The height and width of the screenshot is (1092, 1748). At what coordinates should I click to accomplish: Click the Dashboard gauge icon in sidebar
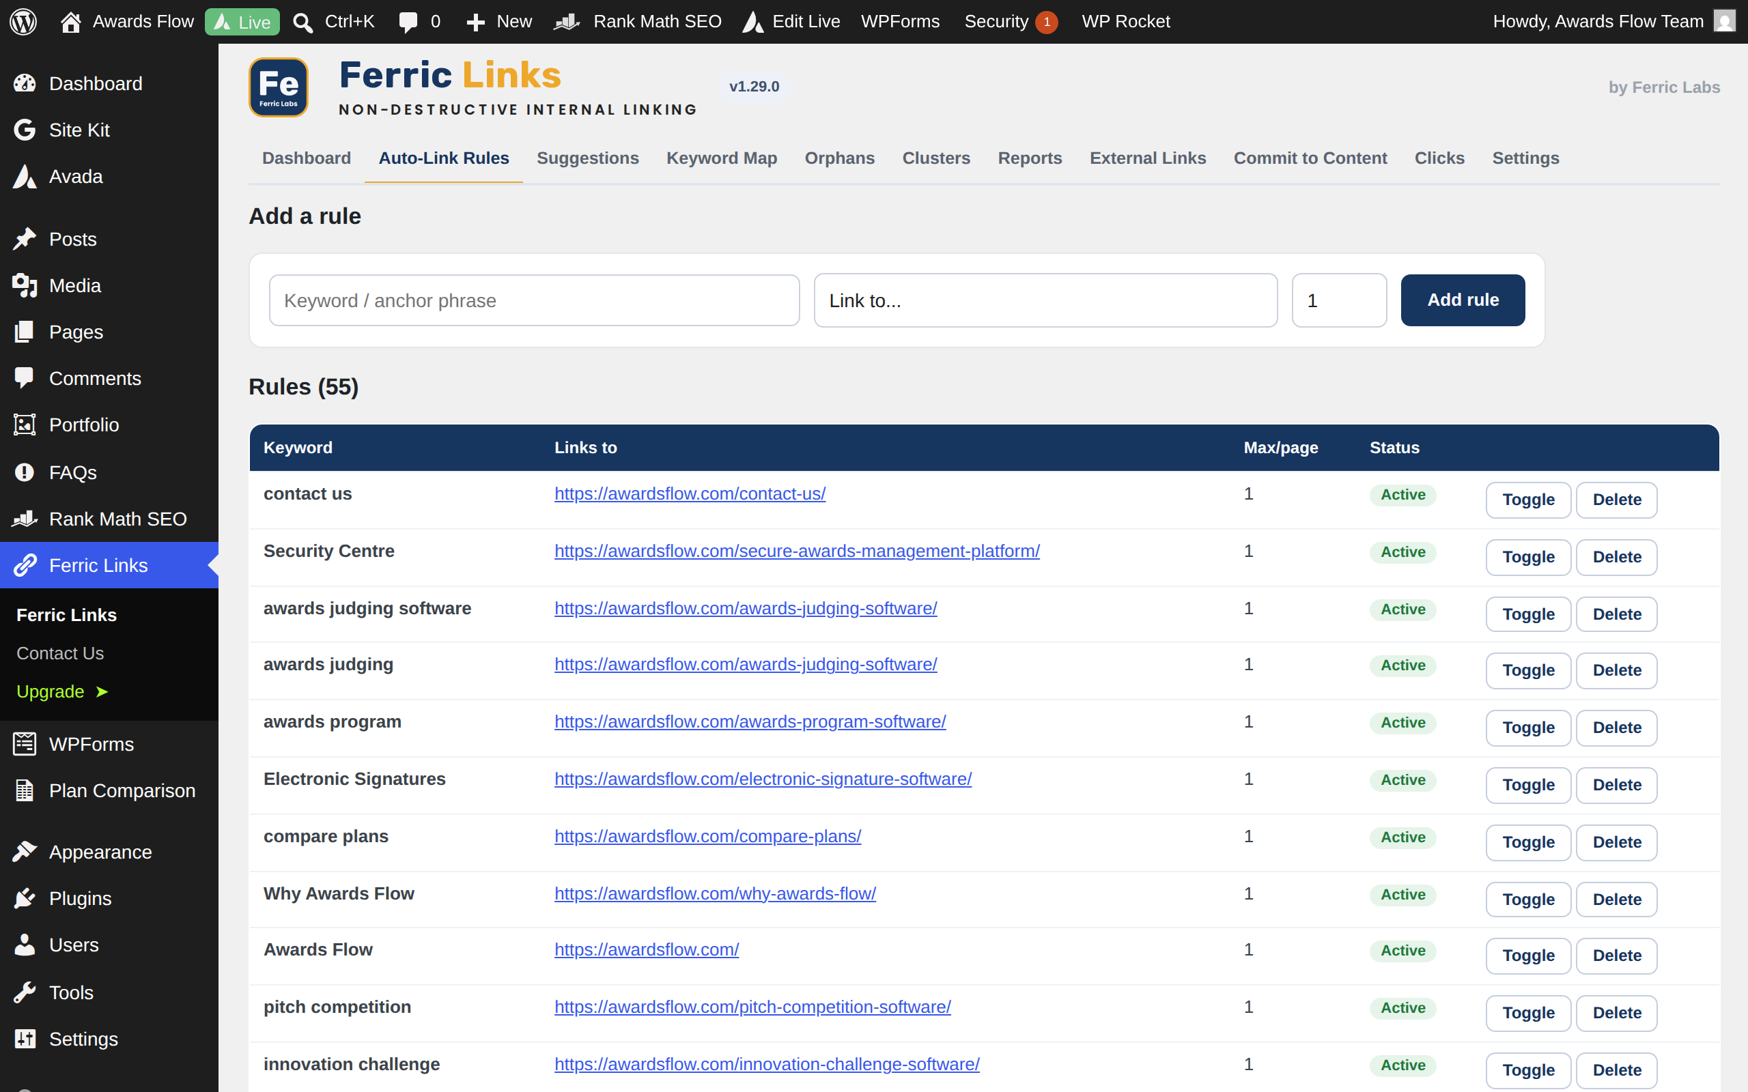coord(25,84)
